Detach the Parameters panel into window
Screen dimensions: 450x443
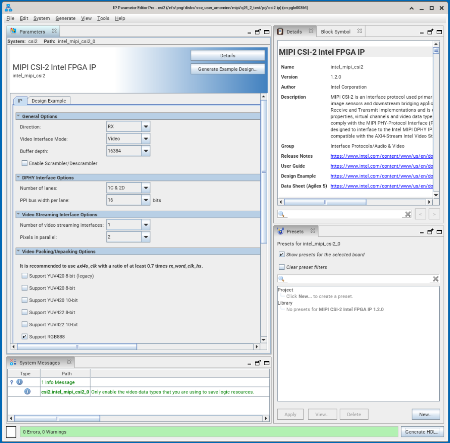tap(258, 32)
